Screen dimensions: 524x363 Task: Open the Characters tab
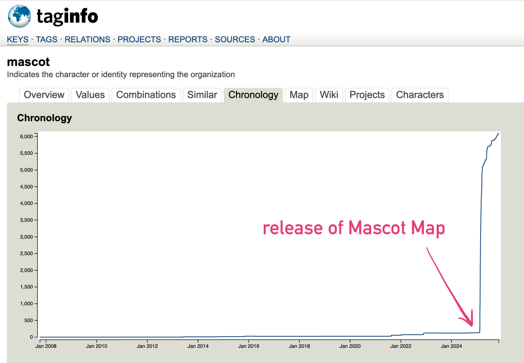coord(419,95)
